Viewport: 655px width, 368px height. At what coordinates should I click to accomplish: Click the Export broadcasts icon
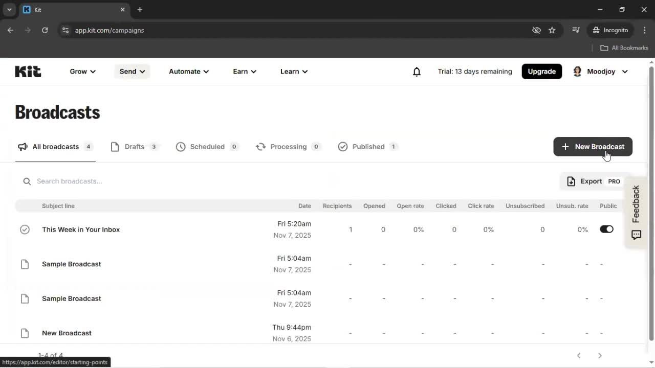point(571,181)
